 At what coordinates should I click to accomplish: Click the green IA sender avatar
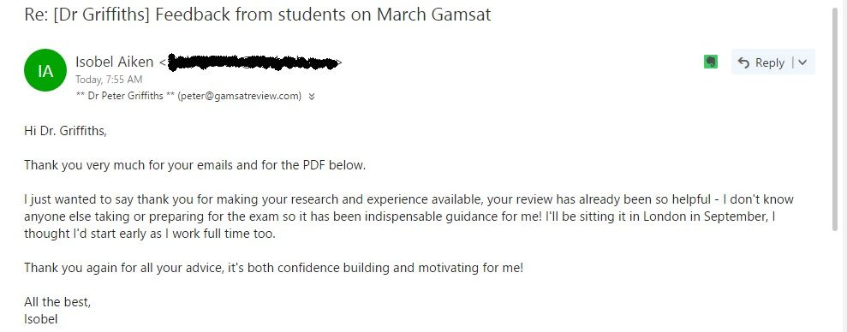[45, 70]
